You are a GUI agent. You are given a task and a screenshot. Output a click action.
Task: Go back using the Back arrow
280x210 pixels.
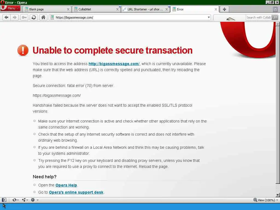click(x=7, y=17)
